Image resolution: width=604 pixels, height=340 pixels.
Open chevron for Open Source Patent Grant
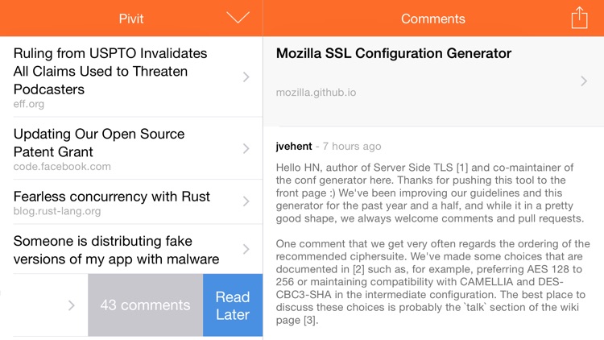tap(246, 149)
